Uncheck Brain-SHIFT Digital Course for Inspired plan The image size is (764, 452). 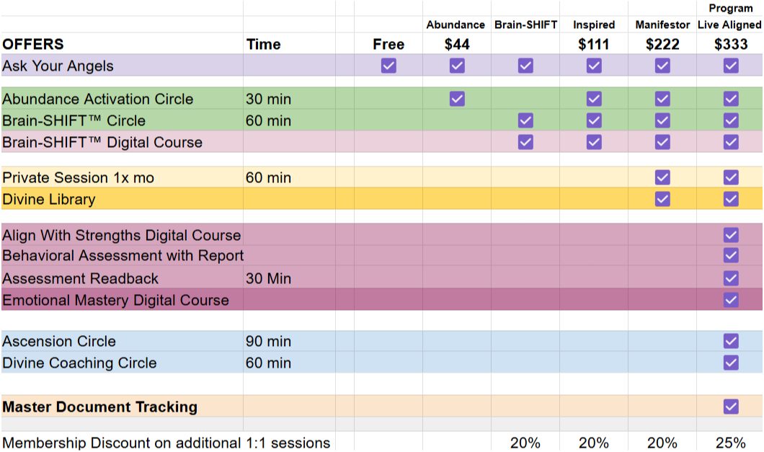[x=593, y=142]
